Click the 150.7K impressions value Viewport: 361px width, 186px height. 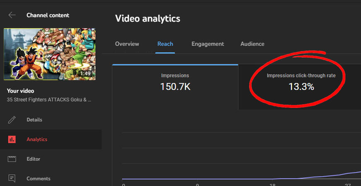175,86
